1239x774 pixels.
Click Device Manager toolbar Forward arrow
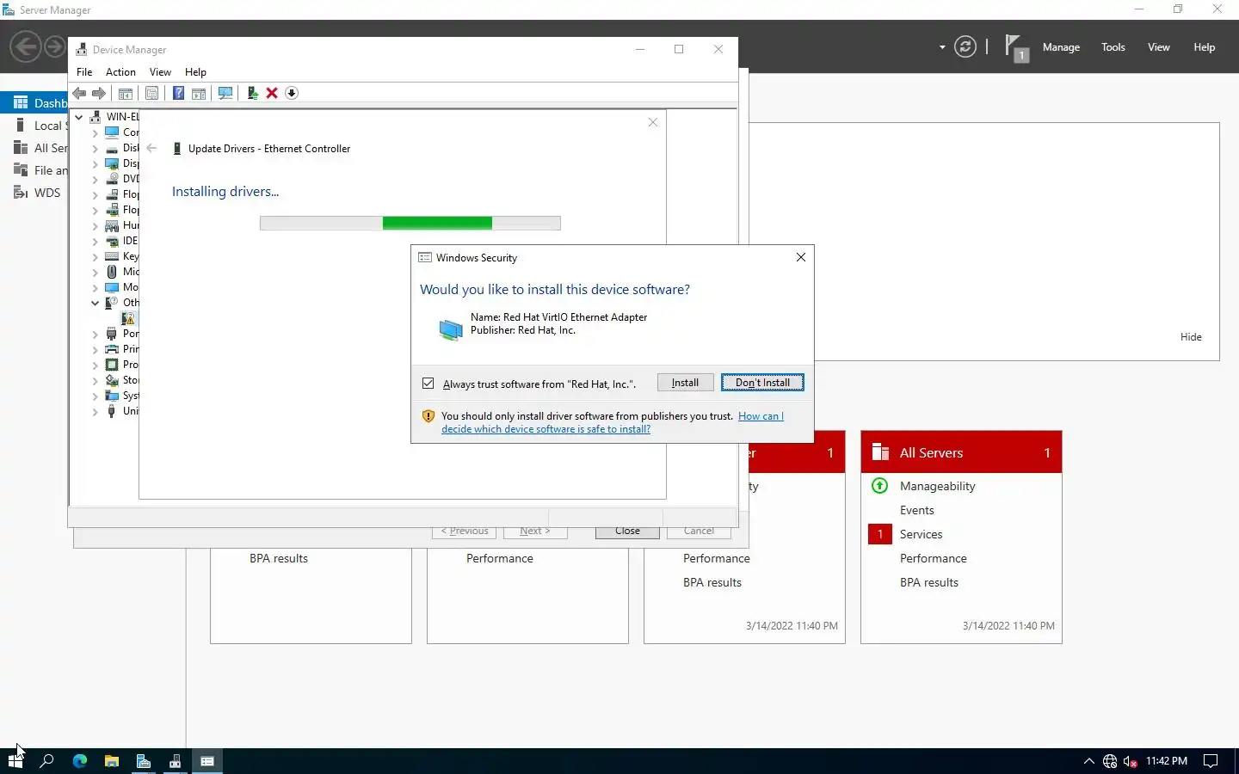click(99, 93)
